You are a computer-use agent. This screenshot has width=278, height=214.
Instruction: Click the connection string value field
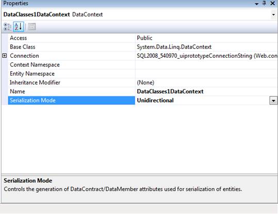[x=206, y=56]
